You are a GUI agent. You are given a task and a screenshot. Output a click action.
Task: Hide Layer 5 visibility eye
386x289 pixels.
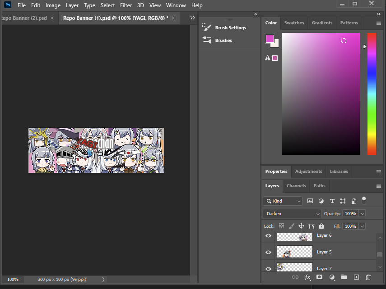268,252
